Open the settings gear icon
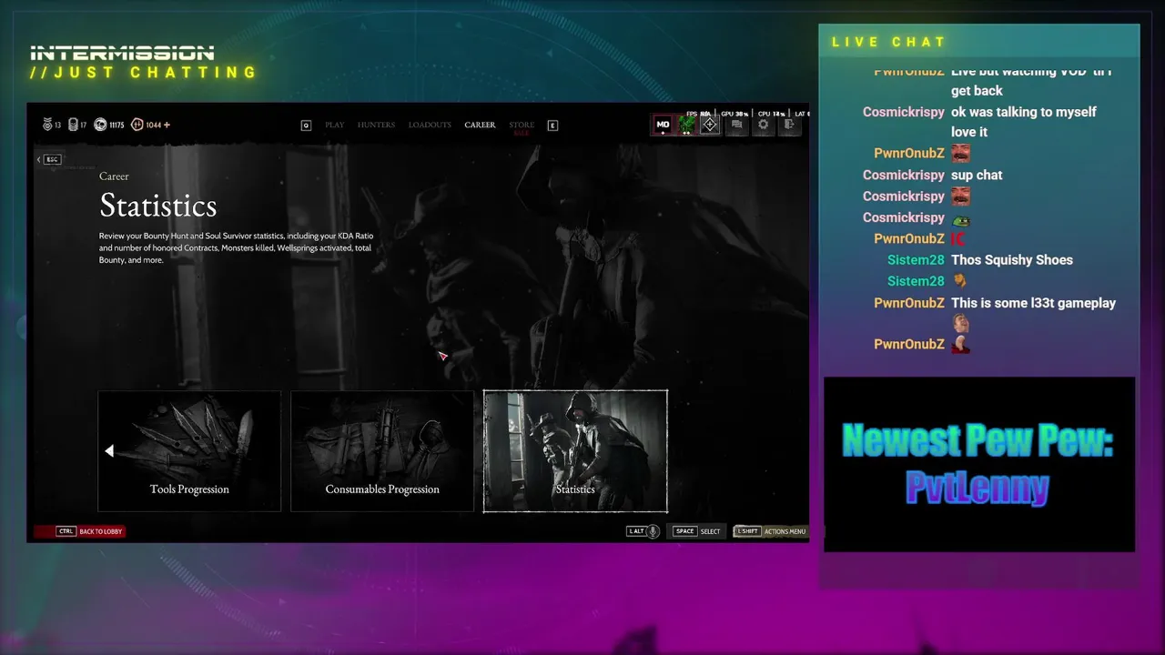Screen dimensions: 1165x655 (764, 125)
